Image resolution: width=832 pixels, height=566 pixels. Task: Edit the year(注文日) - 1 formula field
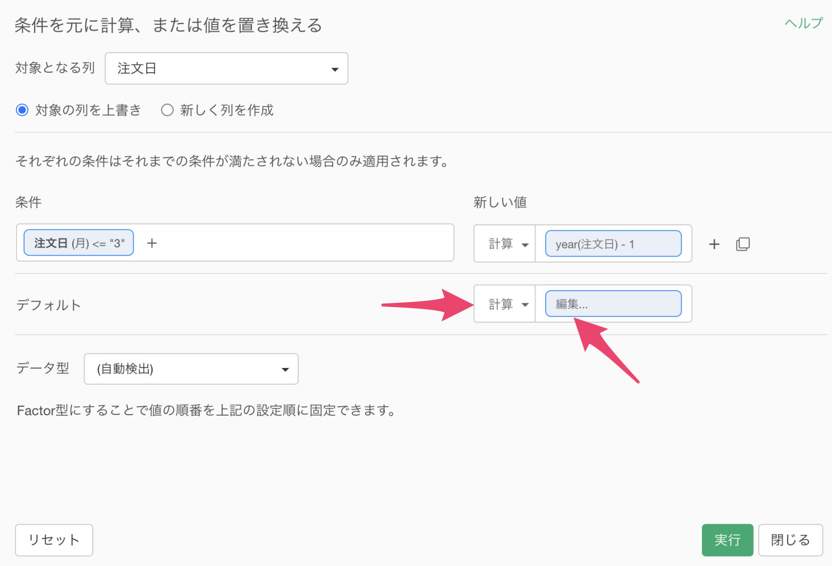tap(613, 244)
